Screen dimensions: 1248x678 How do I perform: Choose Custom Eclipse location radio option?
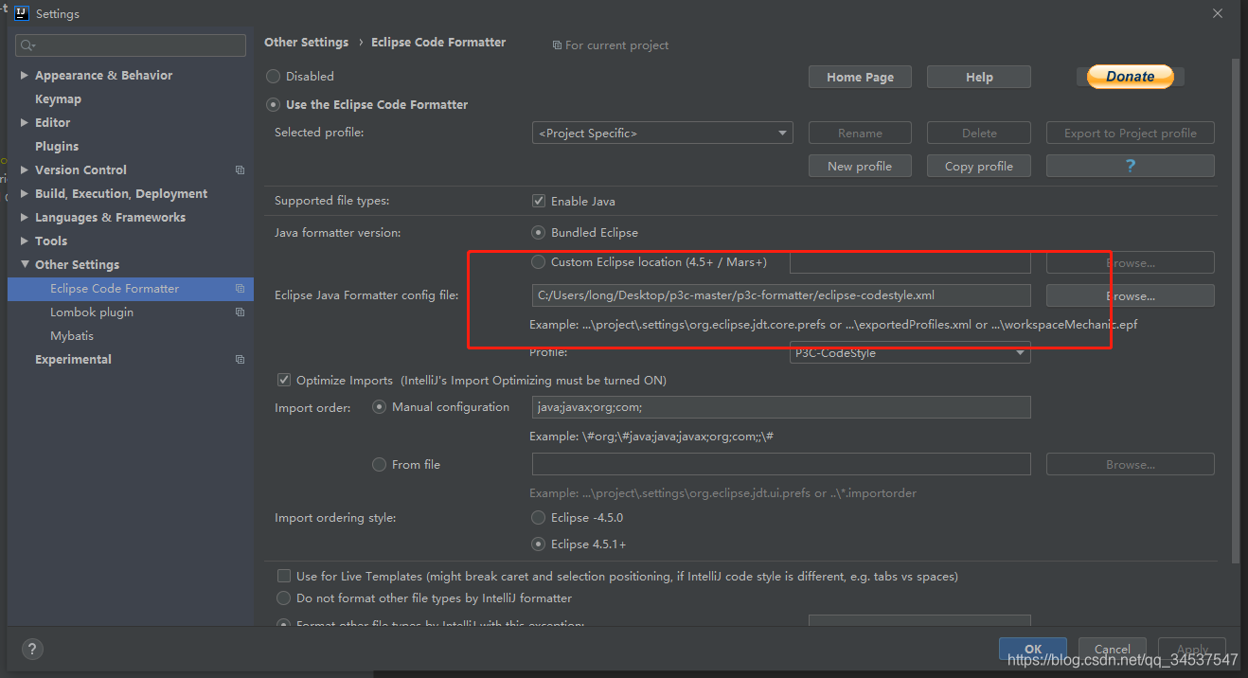539,261
